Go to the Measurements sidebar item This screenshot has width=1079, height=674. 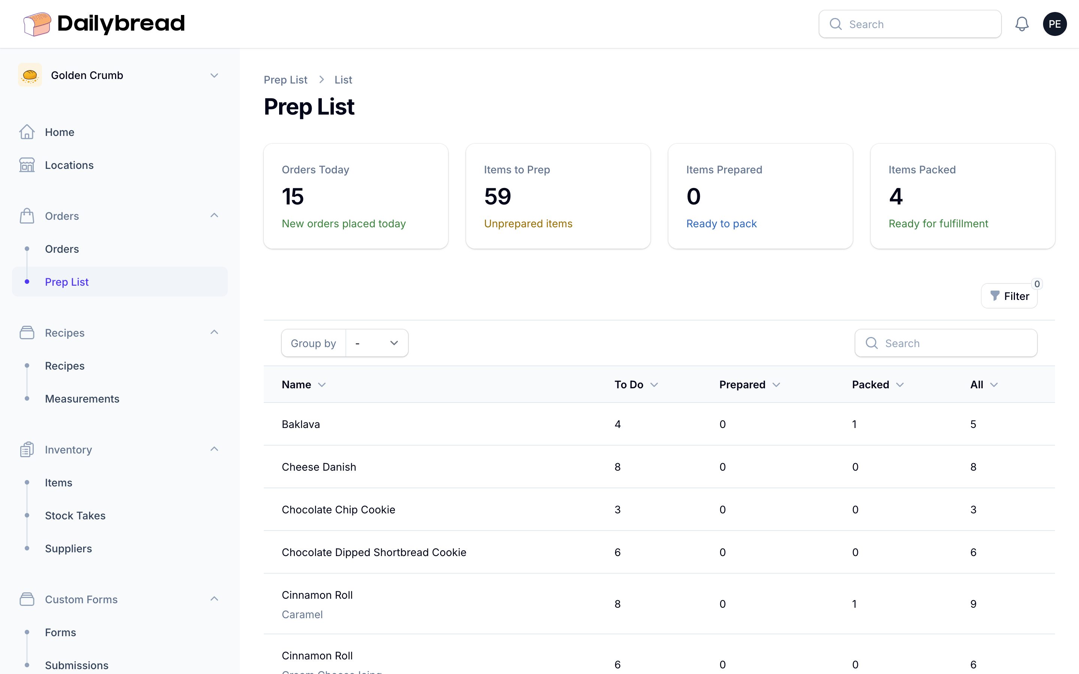tap(82, 398)
